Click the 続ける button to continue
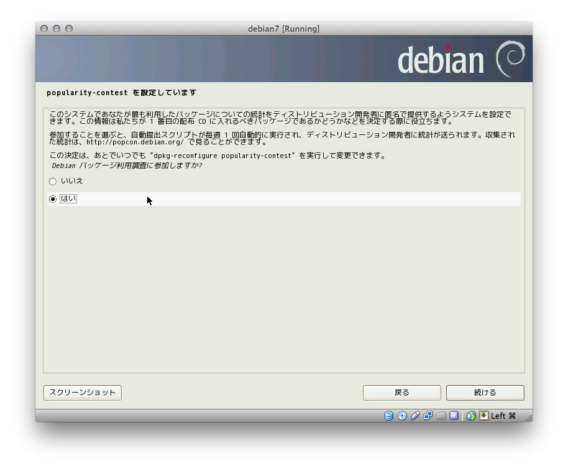 485,393
